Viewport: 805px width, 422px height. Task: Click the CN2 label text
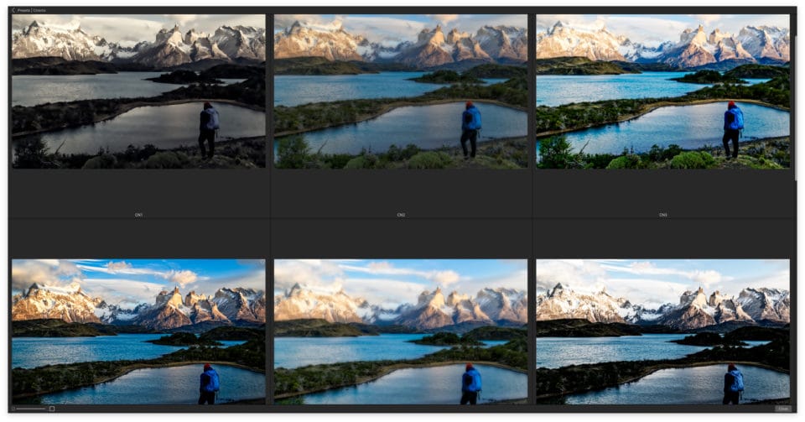pos(401,215)
